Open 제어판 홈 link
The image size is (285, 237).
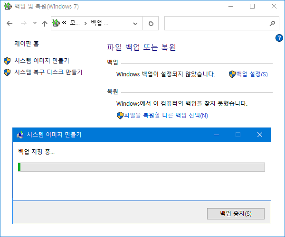(27, 44)
